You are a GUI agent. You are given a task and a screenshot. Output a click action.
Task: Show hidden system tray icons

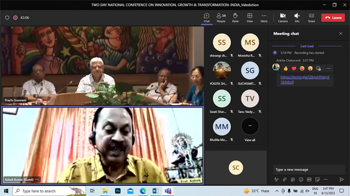pyautogui.click(x=276, y=191)
